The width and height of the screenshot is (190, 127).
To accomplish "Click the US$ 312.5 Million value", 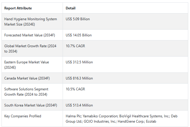I will (x=79, y=62).
